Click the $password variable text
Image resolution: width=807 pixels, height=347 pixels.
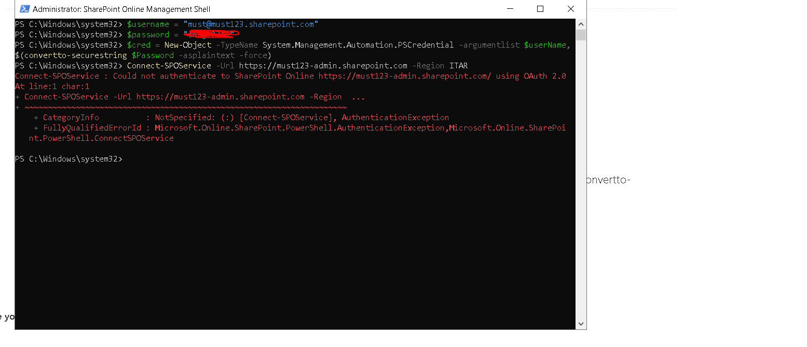coord(148,35)
